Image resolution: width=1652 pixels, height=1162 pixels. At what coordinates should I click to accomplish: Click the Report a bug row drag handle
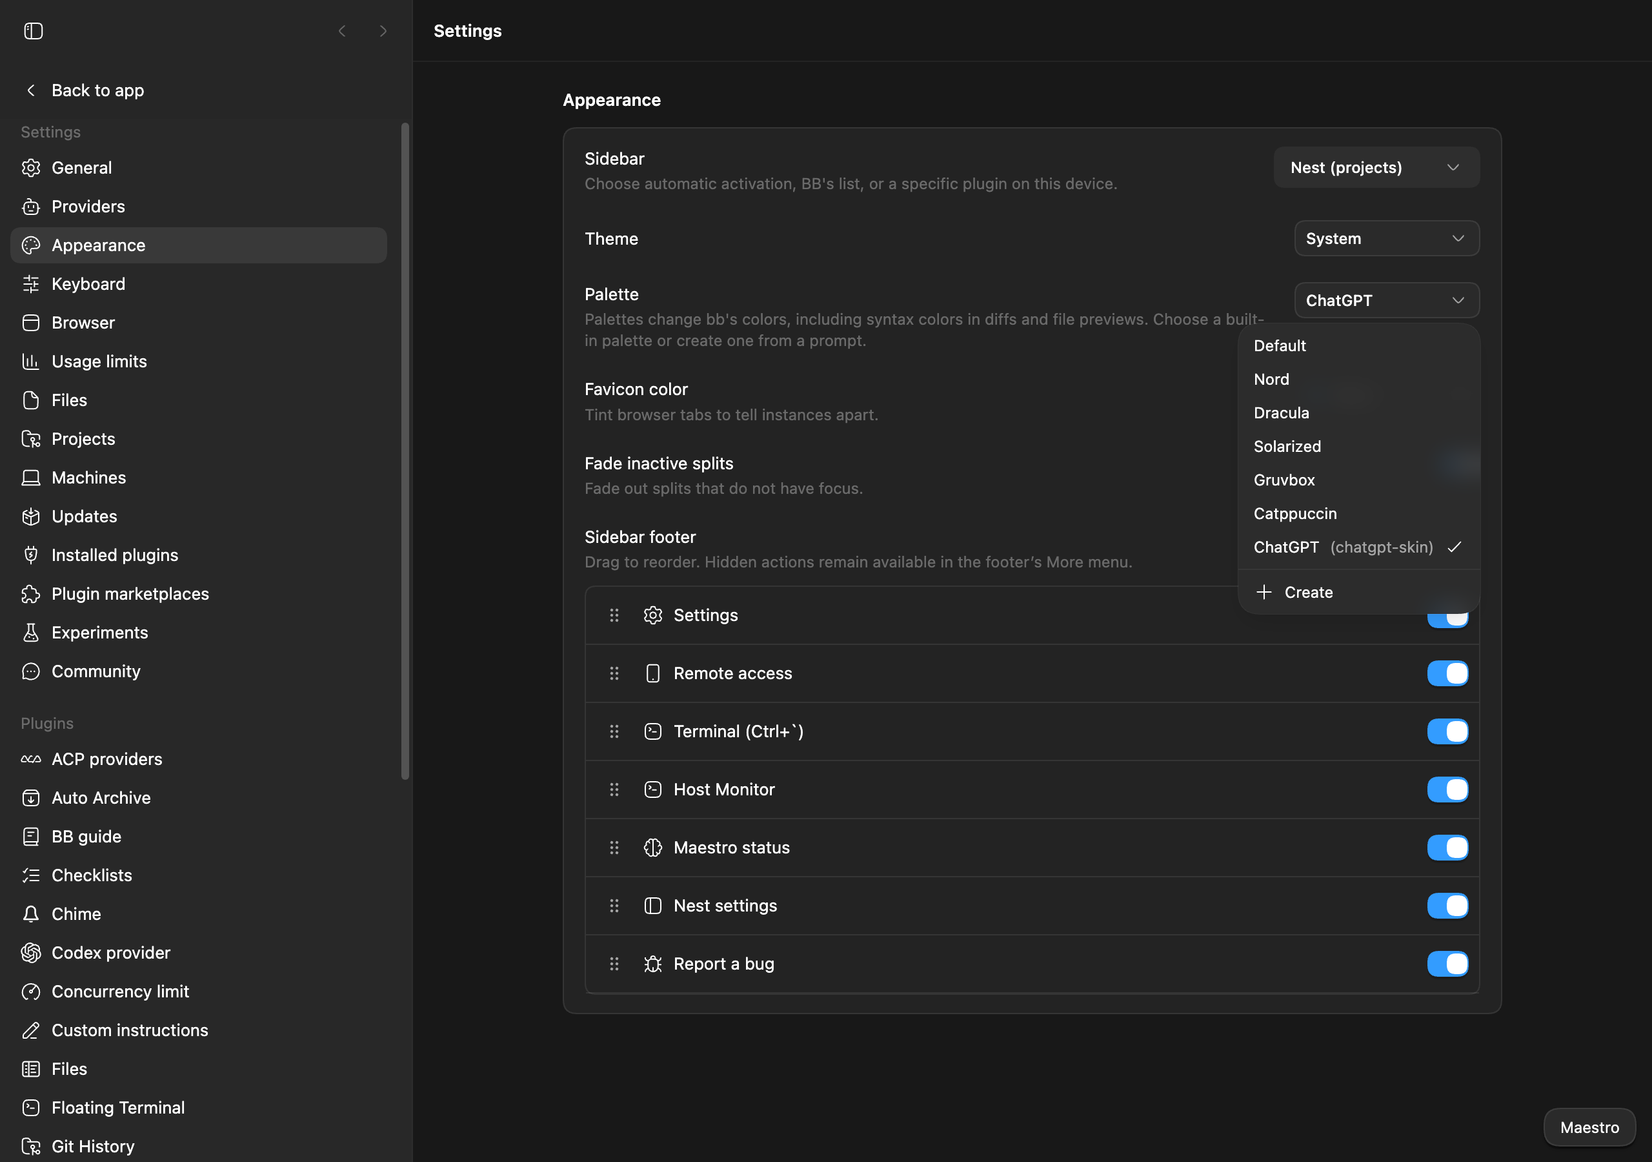point(614,964)
